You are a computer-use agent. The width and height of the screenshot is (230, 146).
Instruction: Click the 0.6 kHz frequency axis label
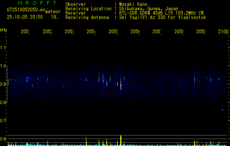[3, 139]
